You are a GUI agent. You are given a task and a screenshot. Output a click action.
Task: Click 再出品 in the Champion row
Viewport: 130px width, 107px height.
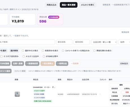click(115, 92)
